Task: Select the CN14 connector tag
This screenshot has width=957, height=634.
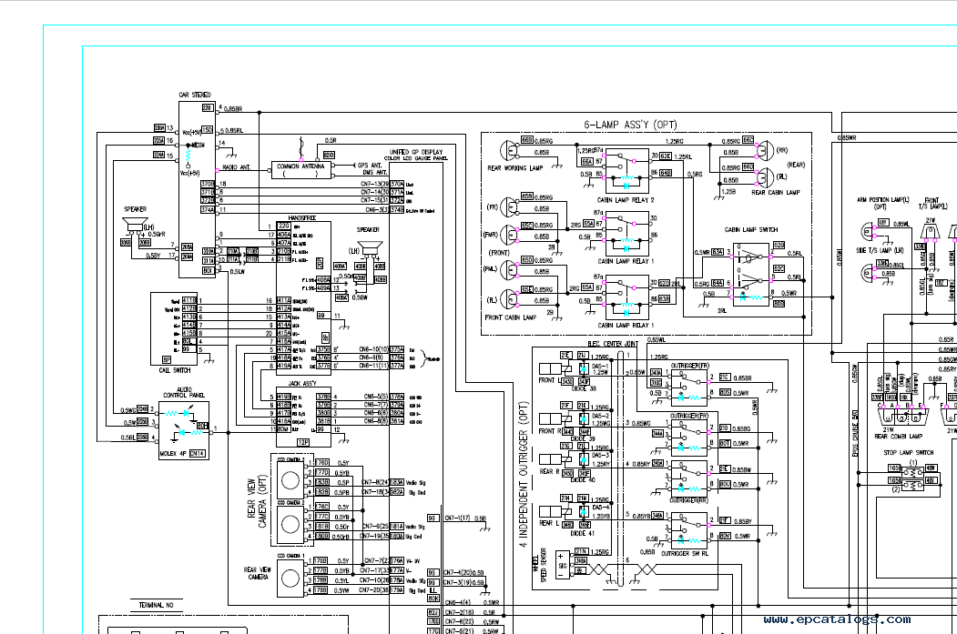Action: pos(198,454)
